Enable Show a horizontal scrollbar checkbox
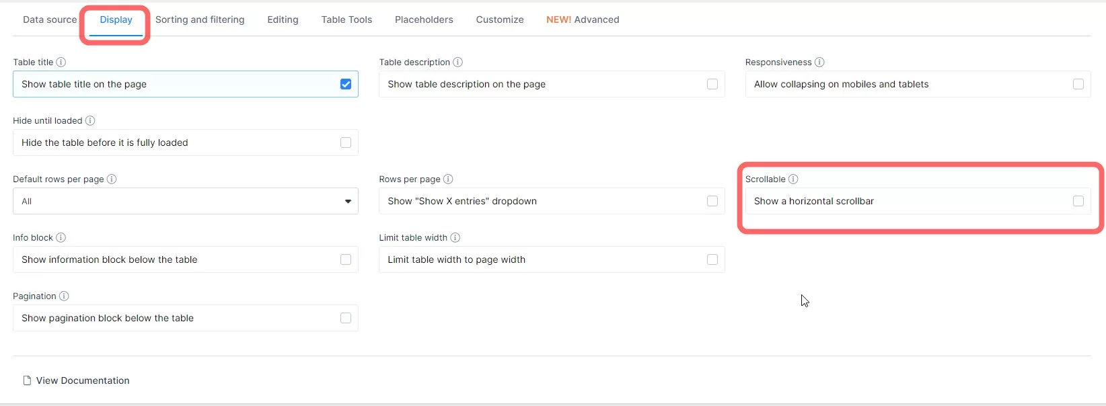Image resolution: width=1106 pixels, height=406 pixels. 1078,201
